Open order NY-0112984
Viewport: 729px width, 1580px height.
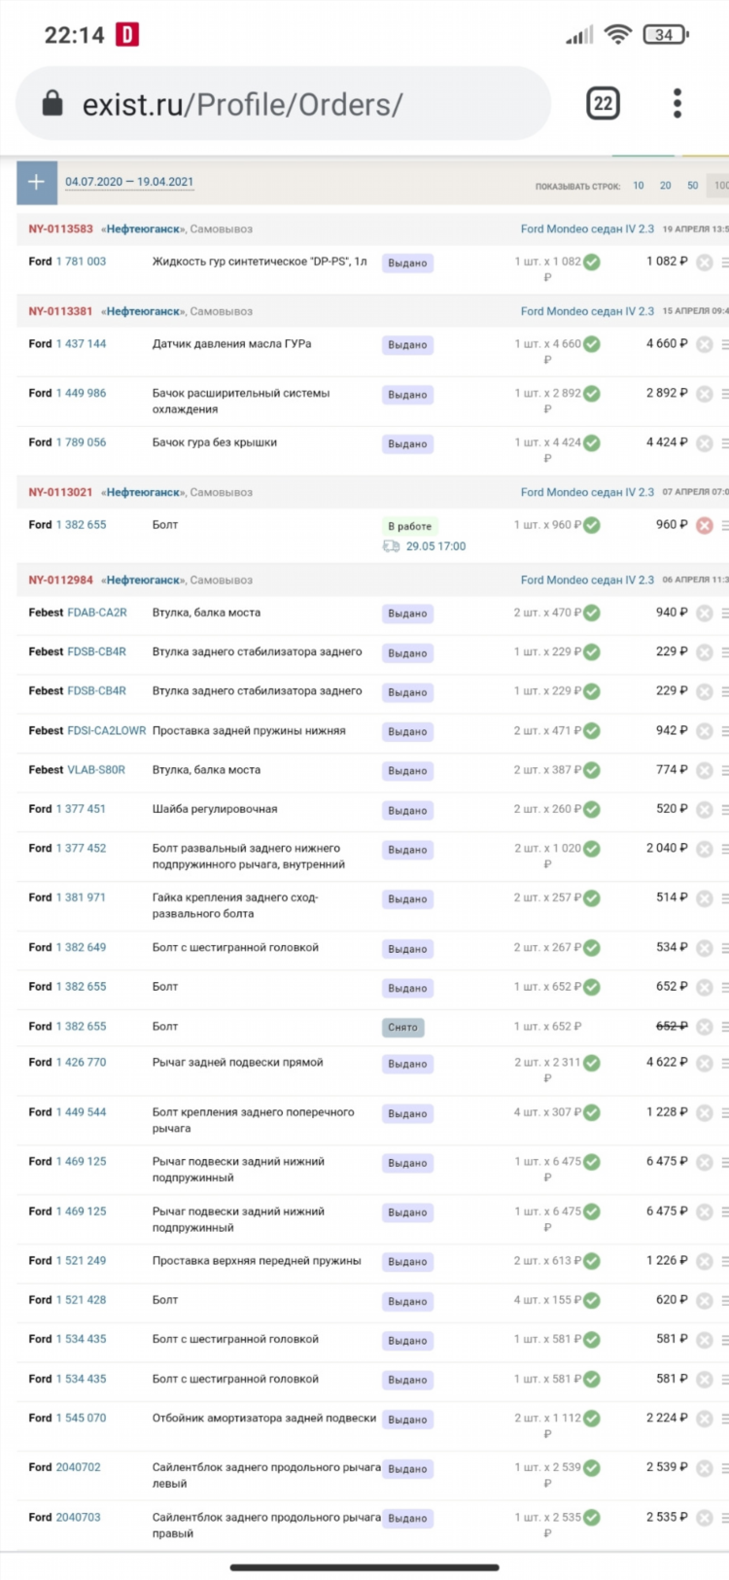tap(60, 579)
